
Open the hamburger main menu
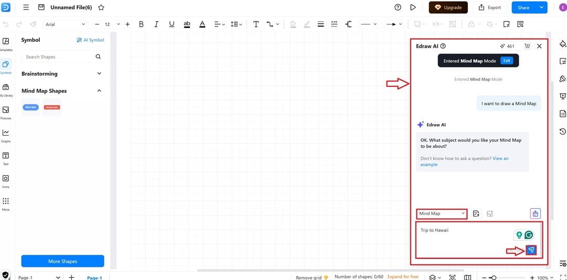[x=26, y=7]
